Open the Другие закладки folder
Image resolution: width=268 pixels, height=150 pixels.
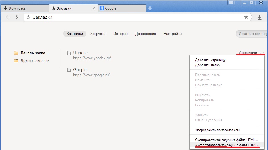pos(35,60)
